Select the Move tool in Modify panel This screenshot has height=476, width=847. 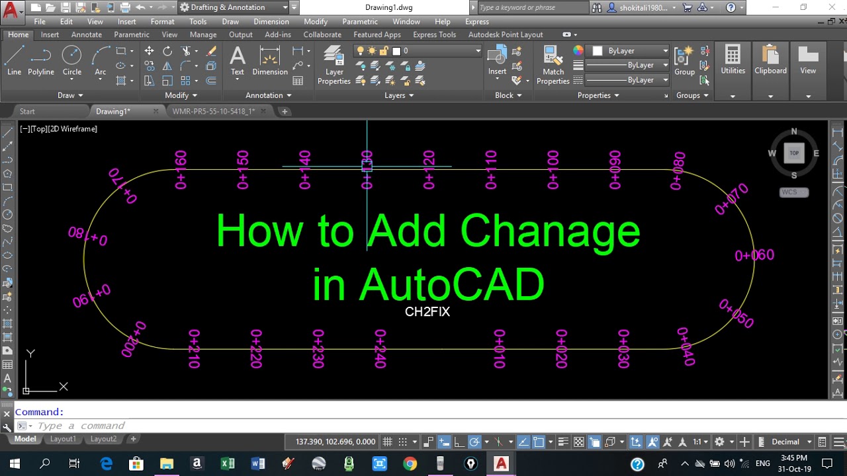pos(149,51)
